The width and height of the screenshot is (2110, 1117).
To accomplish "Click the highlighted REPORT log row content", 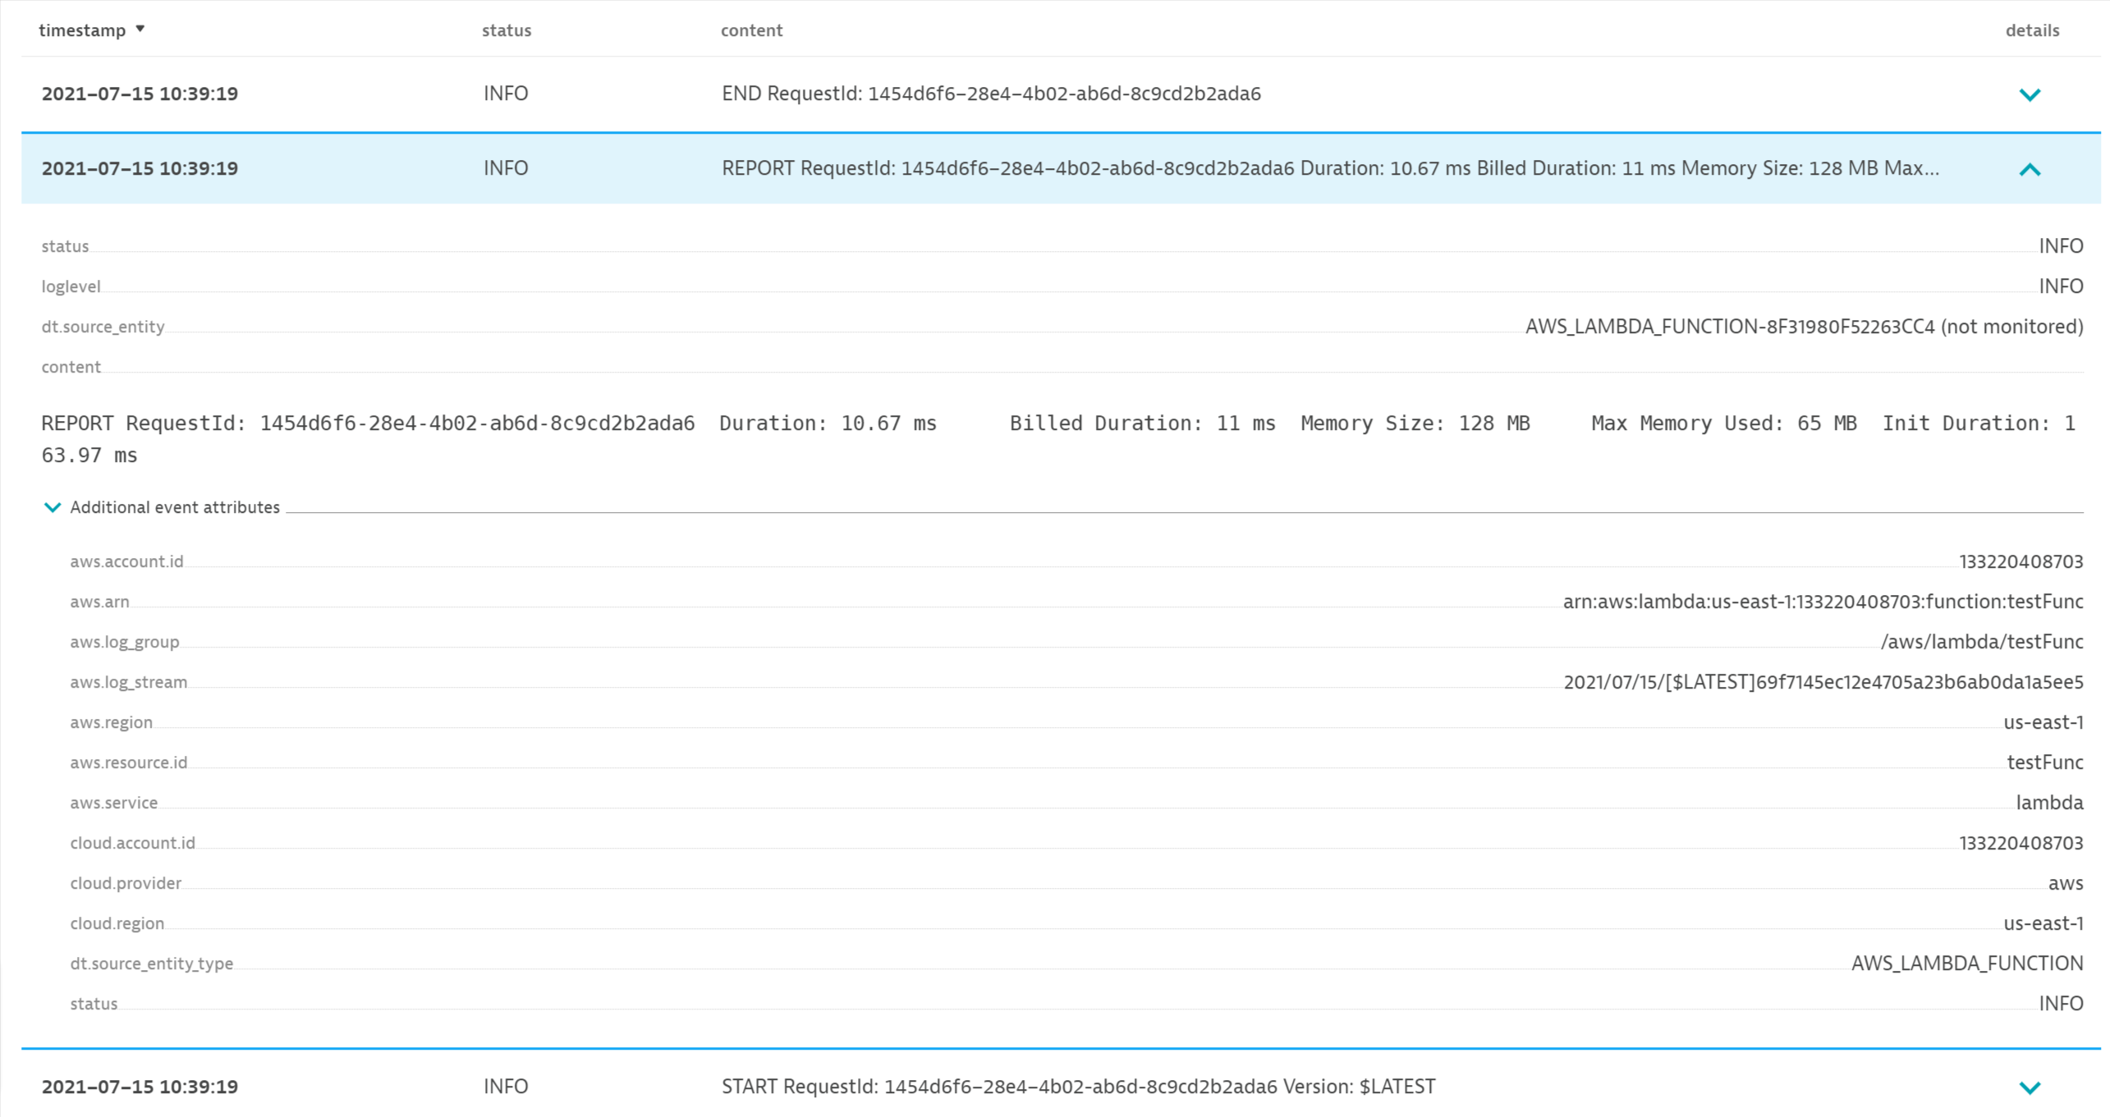I will tap(1330, 168).
